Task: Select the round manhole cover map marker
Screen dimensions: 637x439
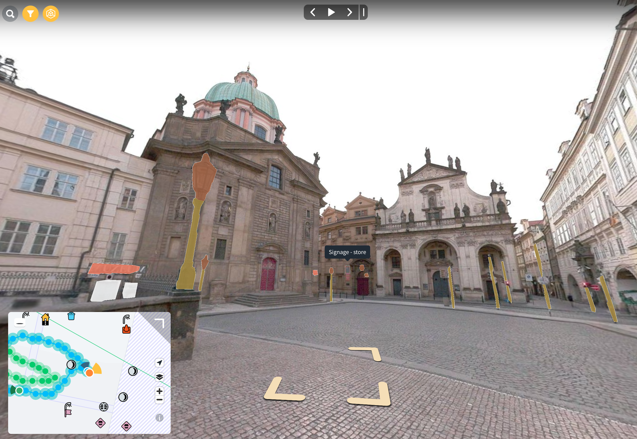Action: tap(104, 406)
